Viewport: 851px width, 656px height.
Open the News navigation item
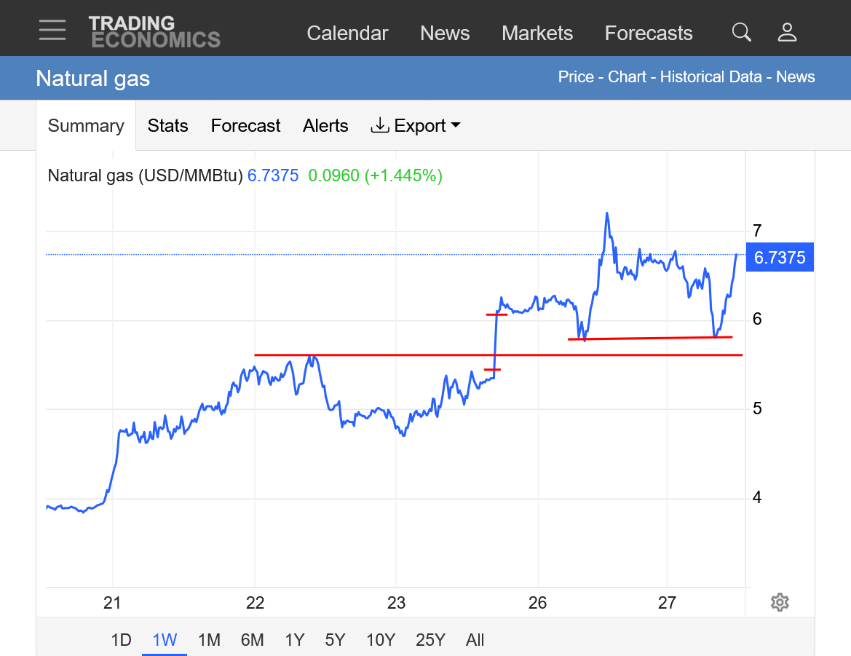click(x=445, y=33)
